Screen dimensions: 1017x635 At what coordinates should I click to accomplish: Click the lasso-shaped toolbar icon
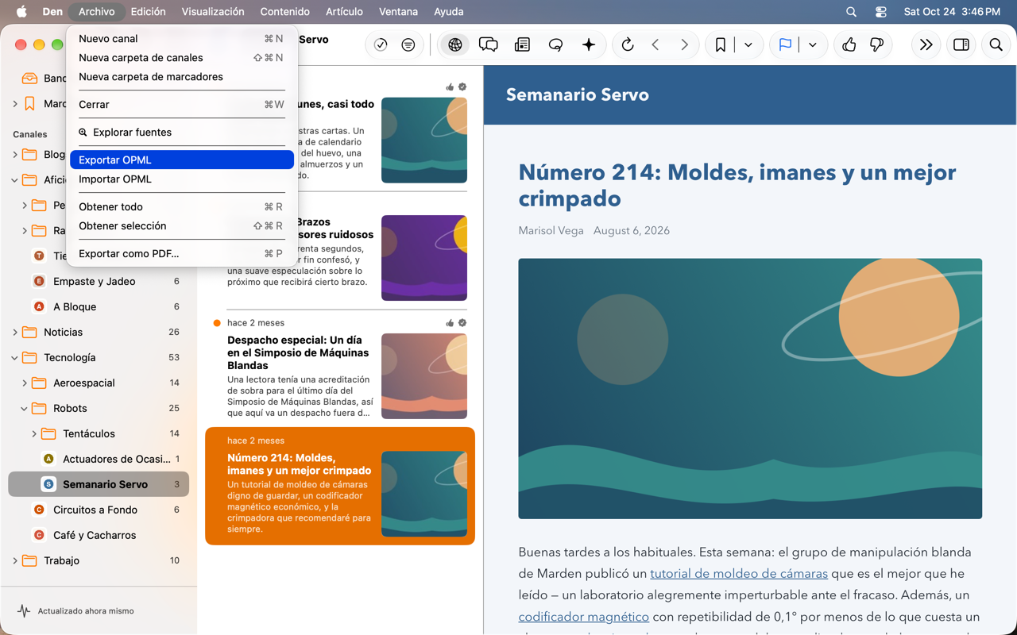click(x=555, y=45)
